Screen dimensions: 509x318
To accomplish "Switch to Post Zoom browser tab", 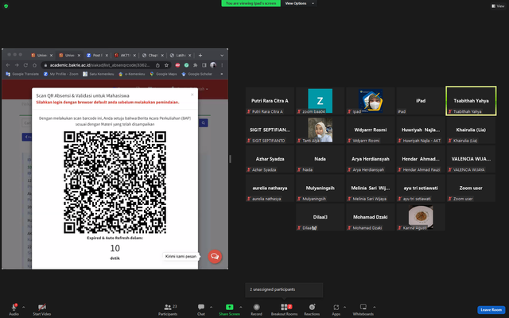I will [x=97, y=56].
